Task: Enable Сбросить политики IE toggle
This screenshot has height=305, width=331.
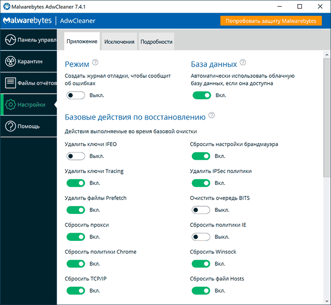Action: (x=201, y=237)
